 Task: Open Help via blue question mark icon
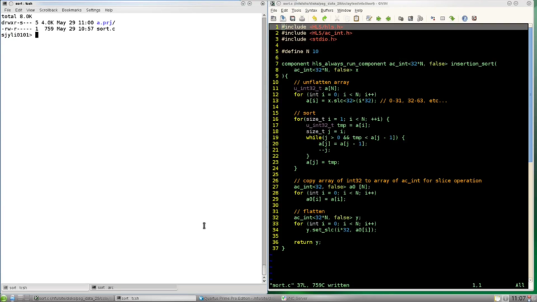point(464,18)
